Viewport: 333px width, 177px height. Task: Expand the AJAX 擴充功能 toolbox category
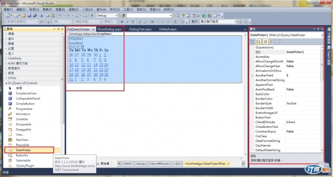(6, 63)
